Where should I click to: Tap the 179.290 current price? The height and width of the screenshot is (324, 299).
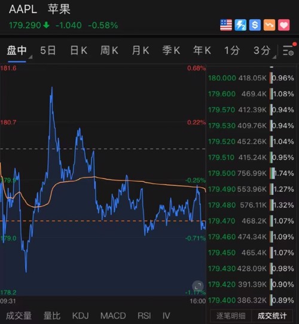pos(25,26)
